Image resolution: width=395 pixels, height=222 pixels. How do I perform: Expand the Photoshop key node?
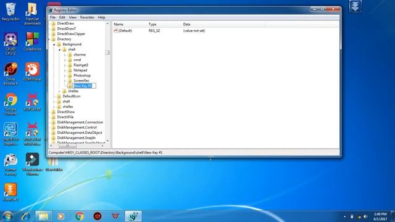[65, 75]
